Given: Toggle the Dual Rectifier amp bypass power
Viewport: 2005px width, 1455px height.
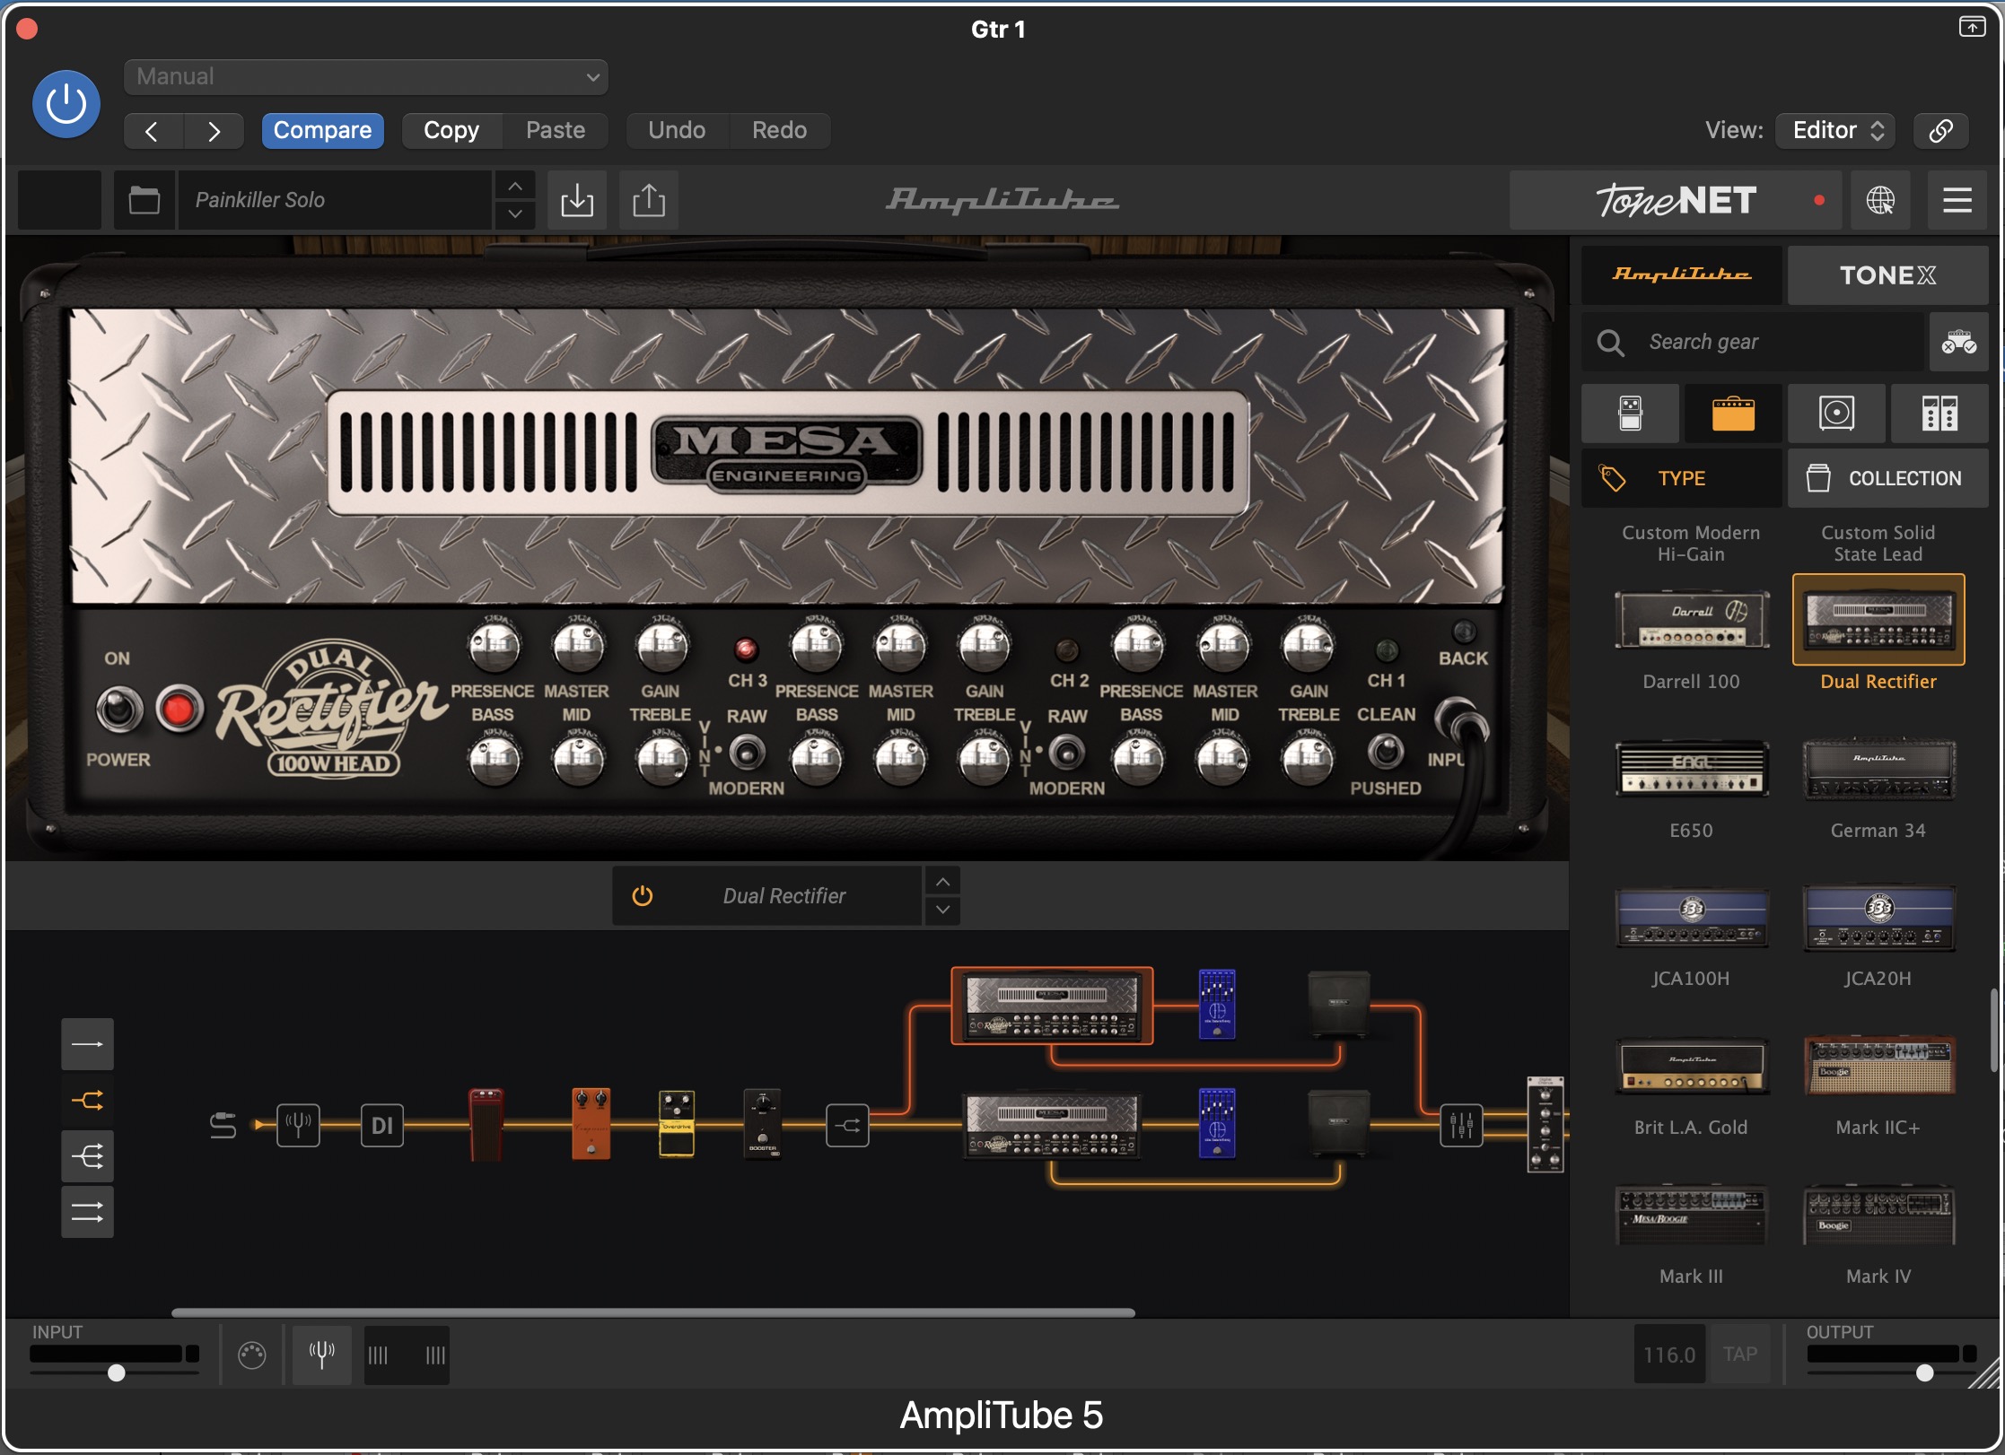Looking at the screenshot, I should 643,895.
